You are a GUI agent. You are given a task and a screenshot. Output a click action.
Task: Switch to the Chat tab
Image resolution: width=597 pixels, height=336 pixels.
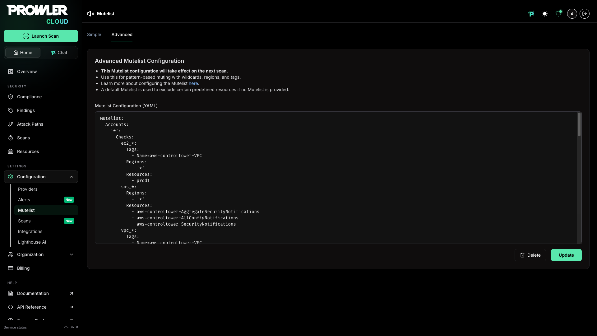(x=59, y=53)
